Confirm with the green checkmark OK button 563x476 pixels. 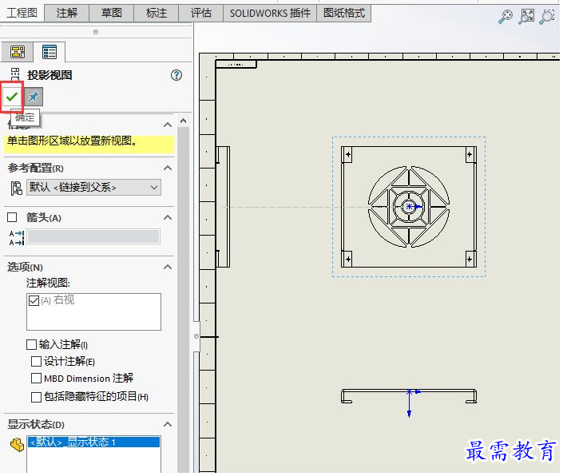[x=12, y=97]
